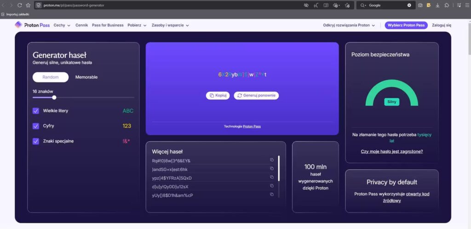The image size is (471, 229).
Task: Expand the Zasoby i wsparcie dropdown
Action: (x=170, y=25)
